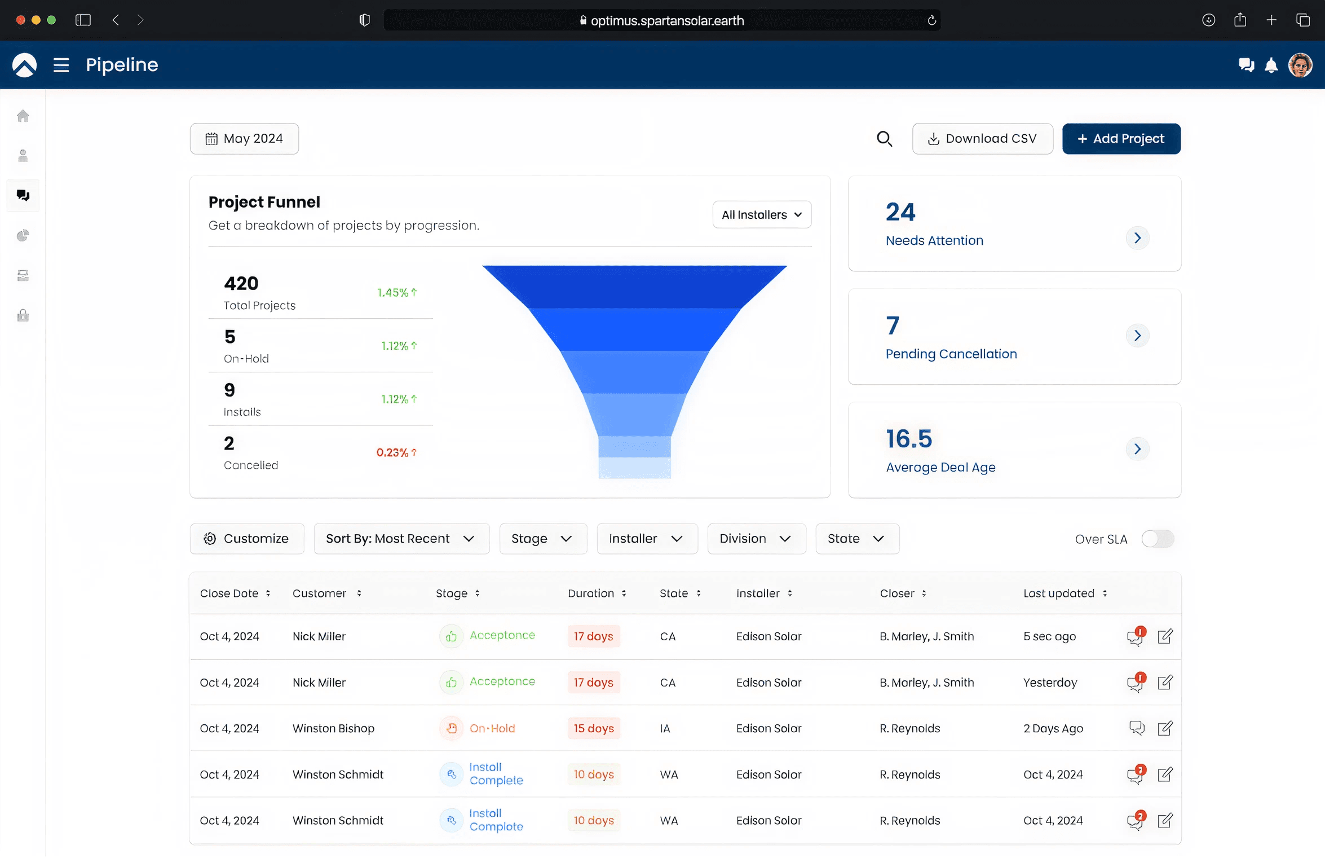The width and height of the screenshot is (1325, 858).
Task: Open the lock icon in sidebar
Action: coord(23,315)
